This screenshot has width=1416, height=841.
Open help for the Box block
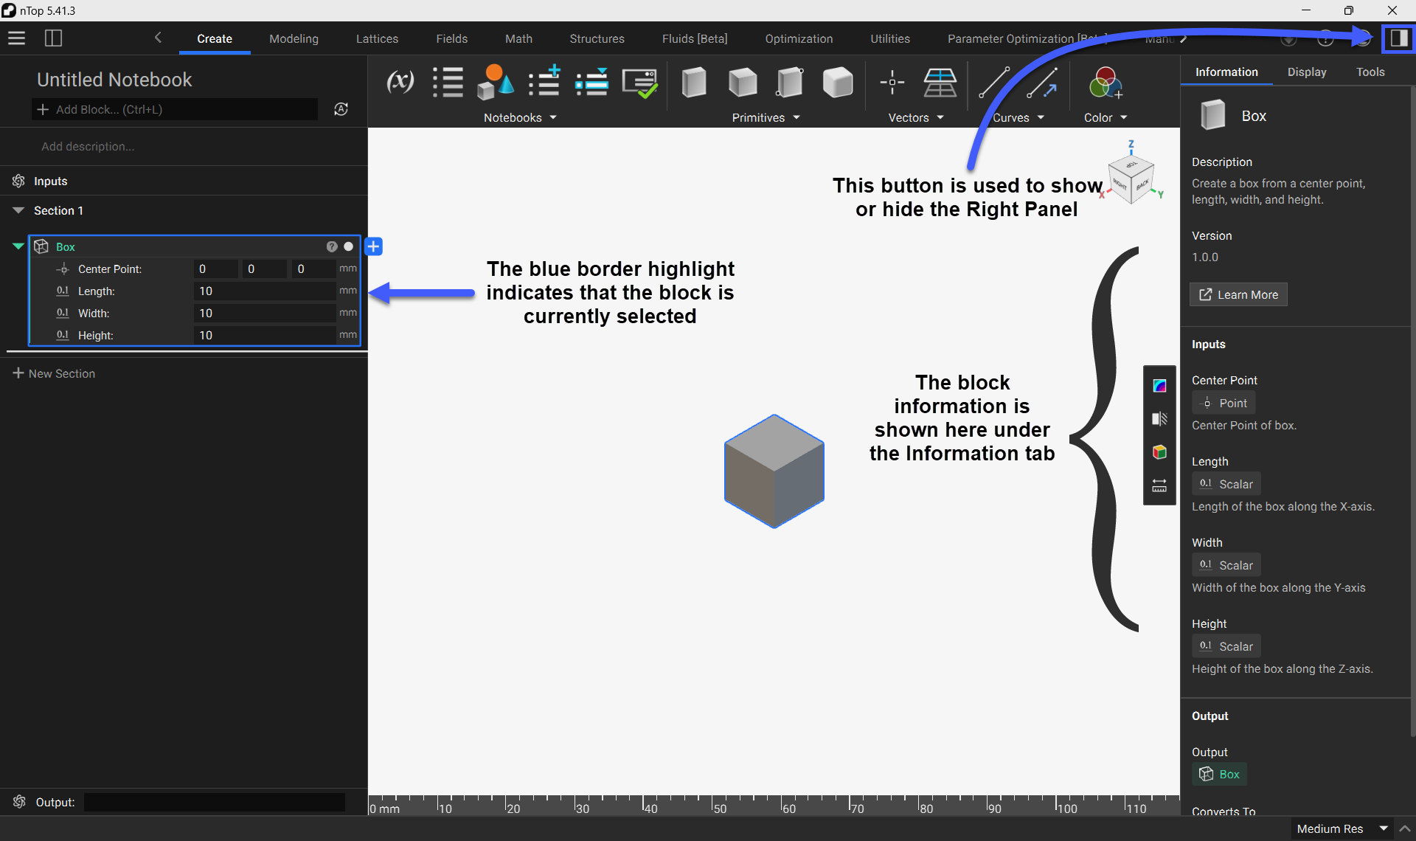(332, 246)
